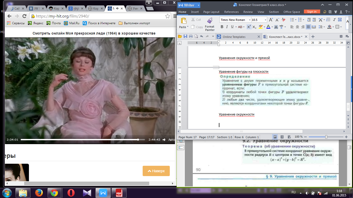Image resolution: width=353 pixels, height=198 pixels.
Task: Toggle Bold formatting
Action: coord(222,27)
